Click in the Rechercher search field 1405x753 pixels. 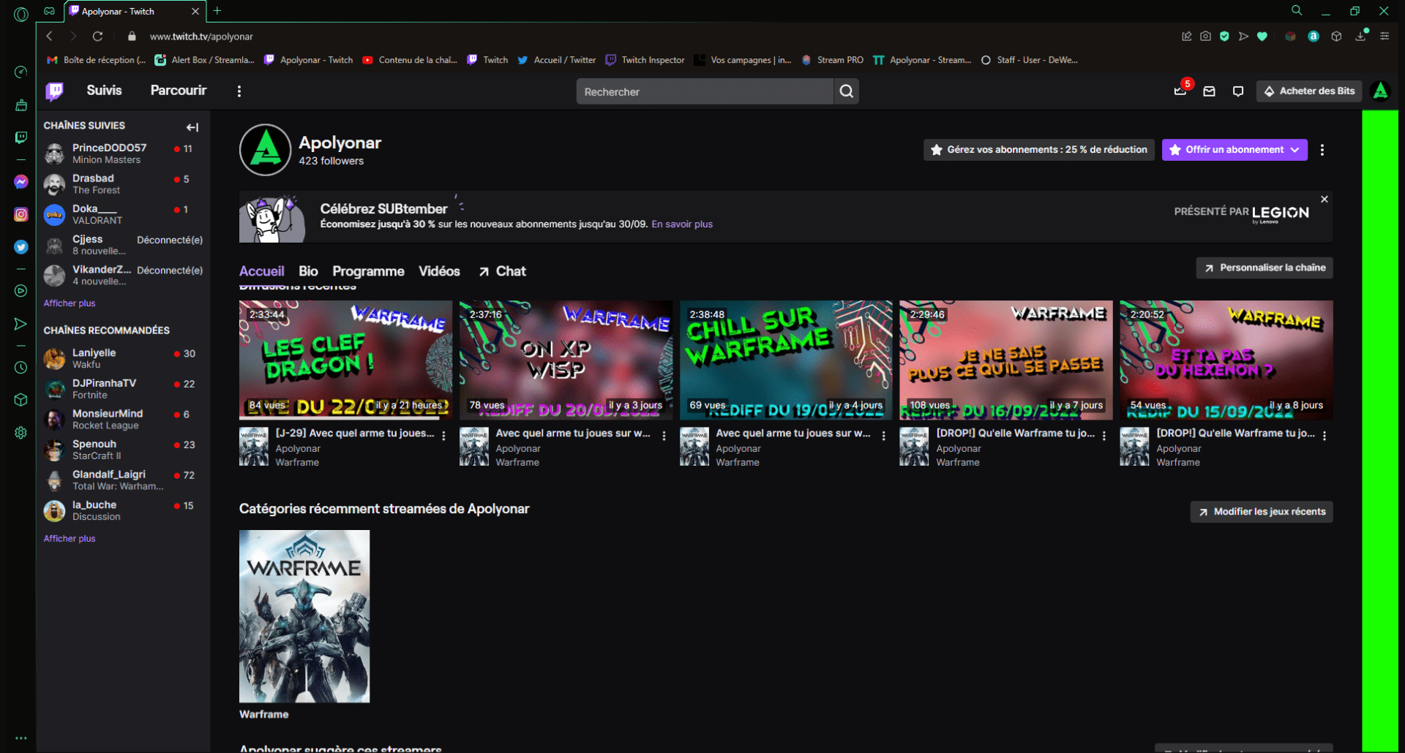pyautogui.click(x=704, y=92)
